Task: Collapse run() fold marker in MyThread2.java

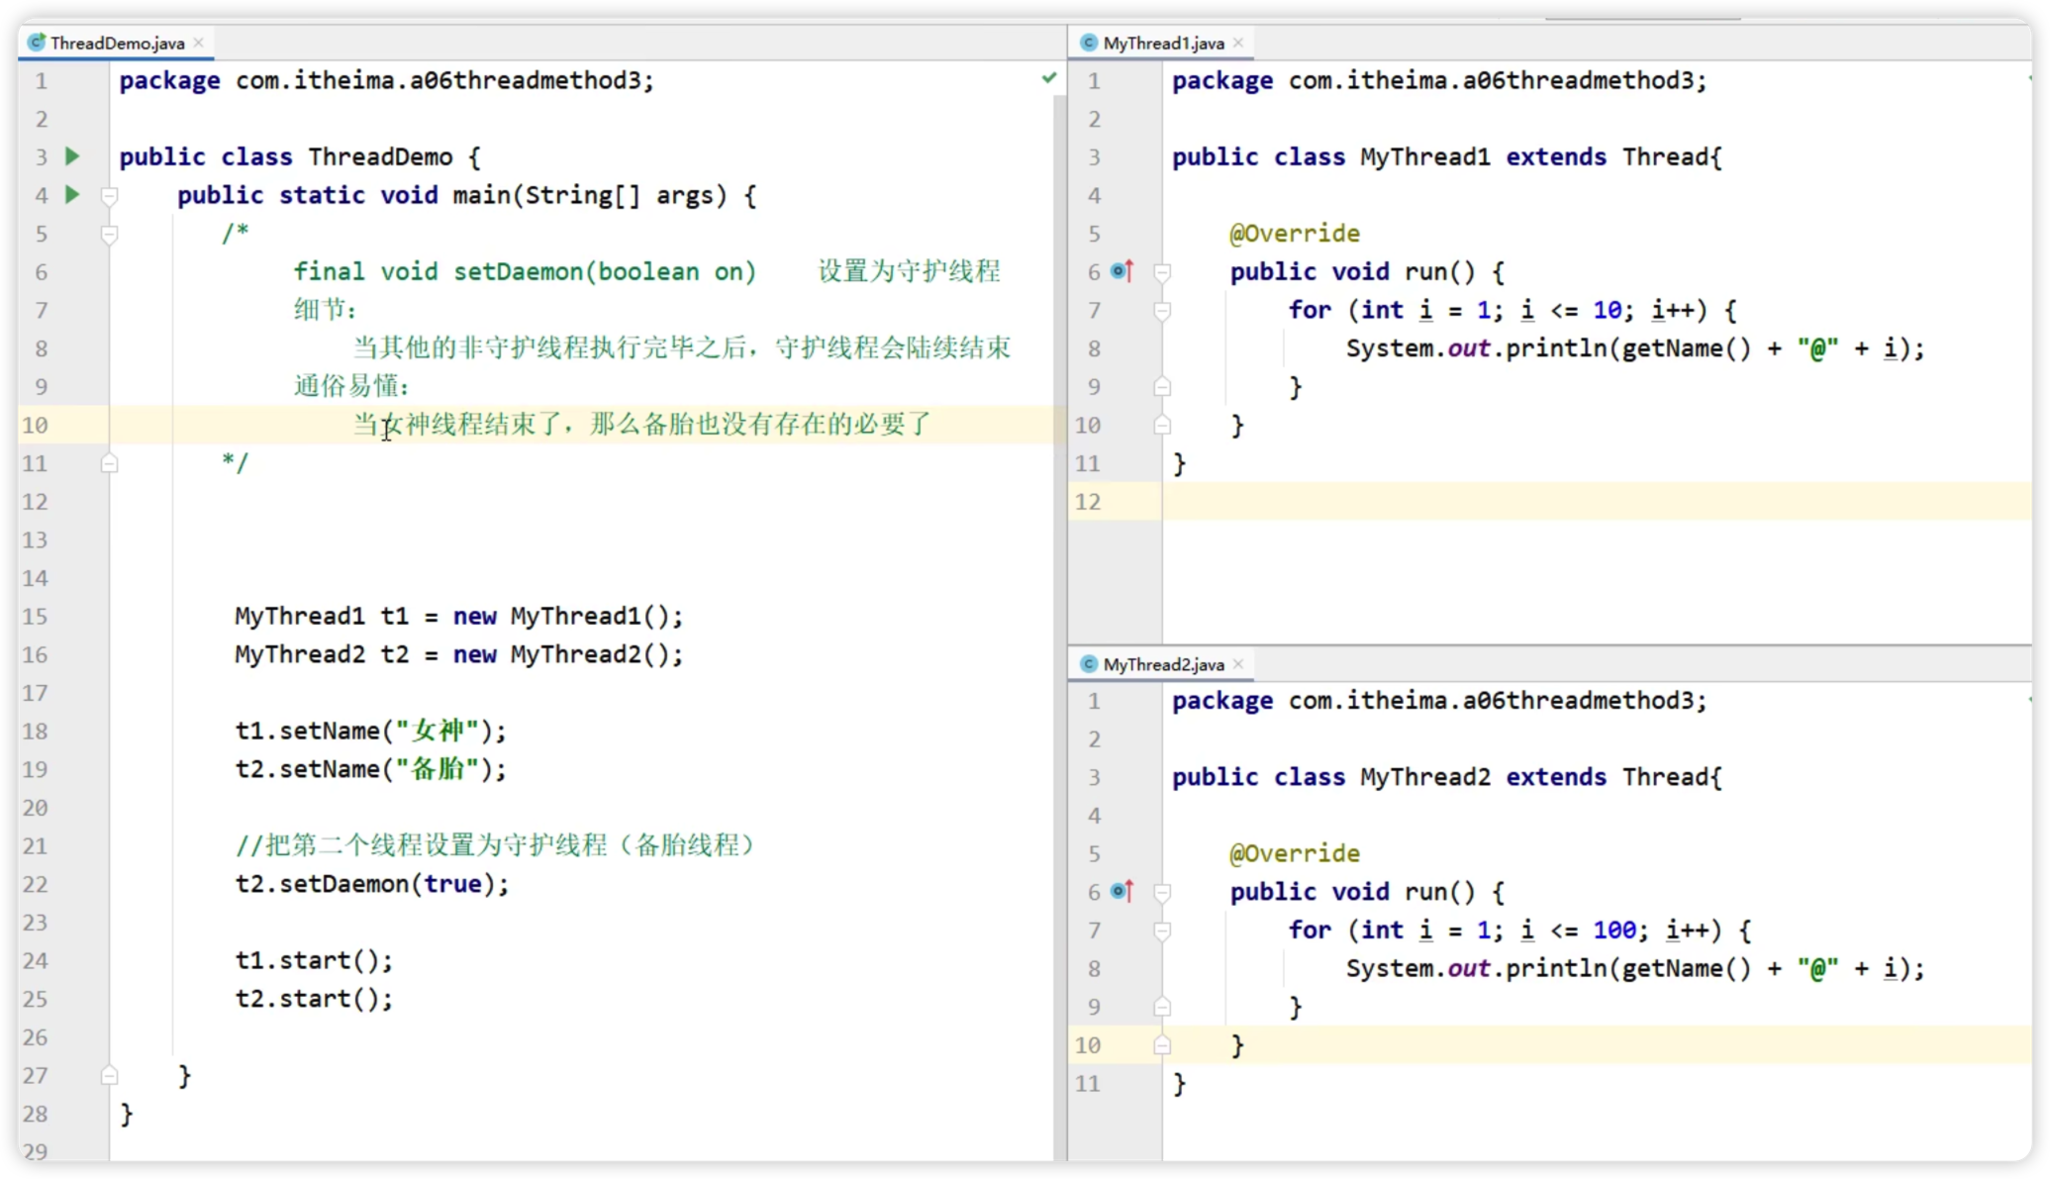Action: (1163, 892)
